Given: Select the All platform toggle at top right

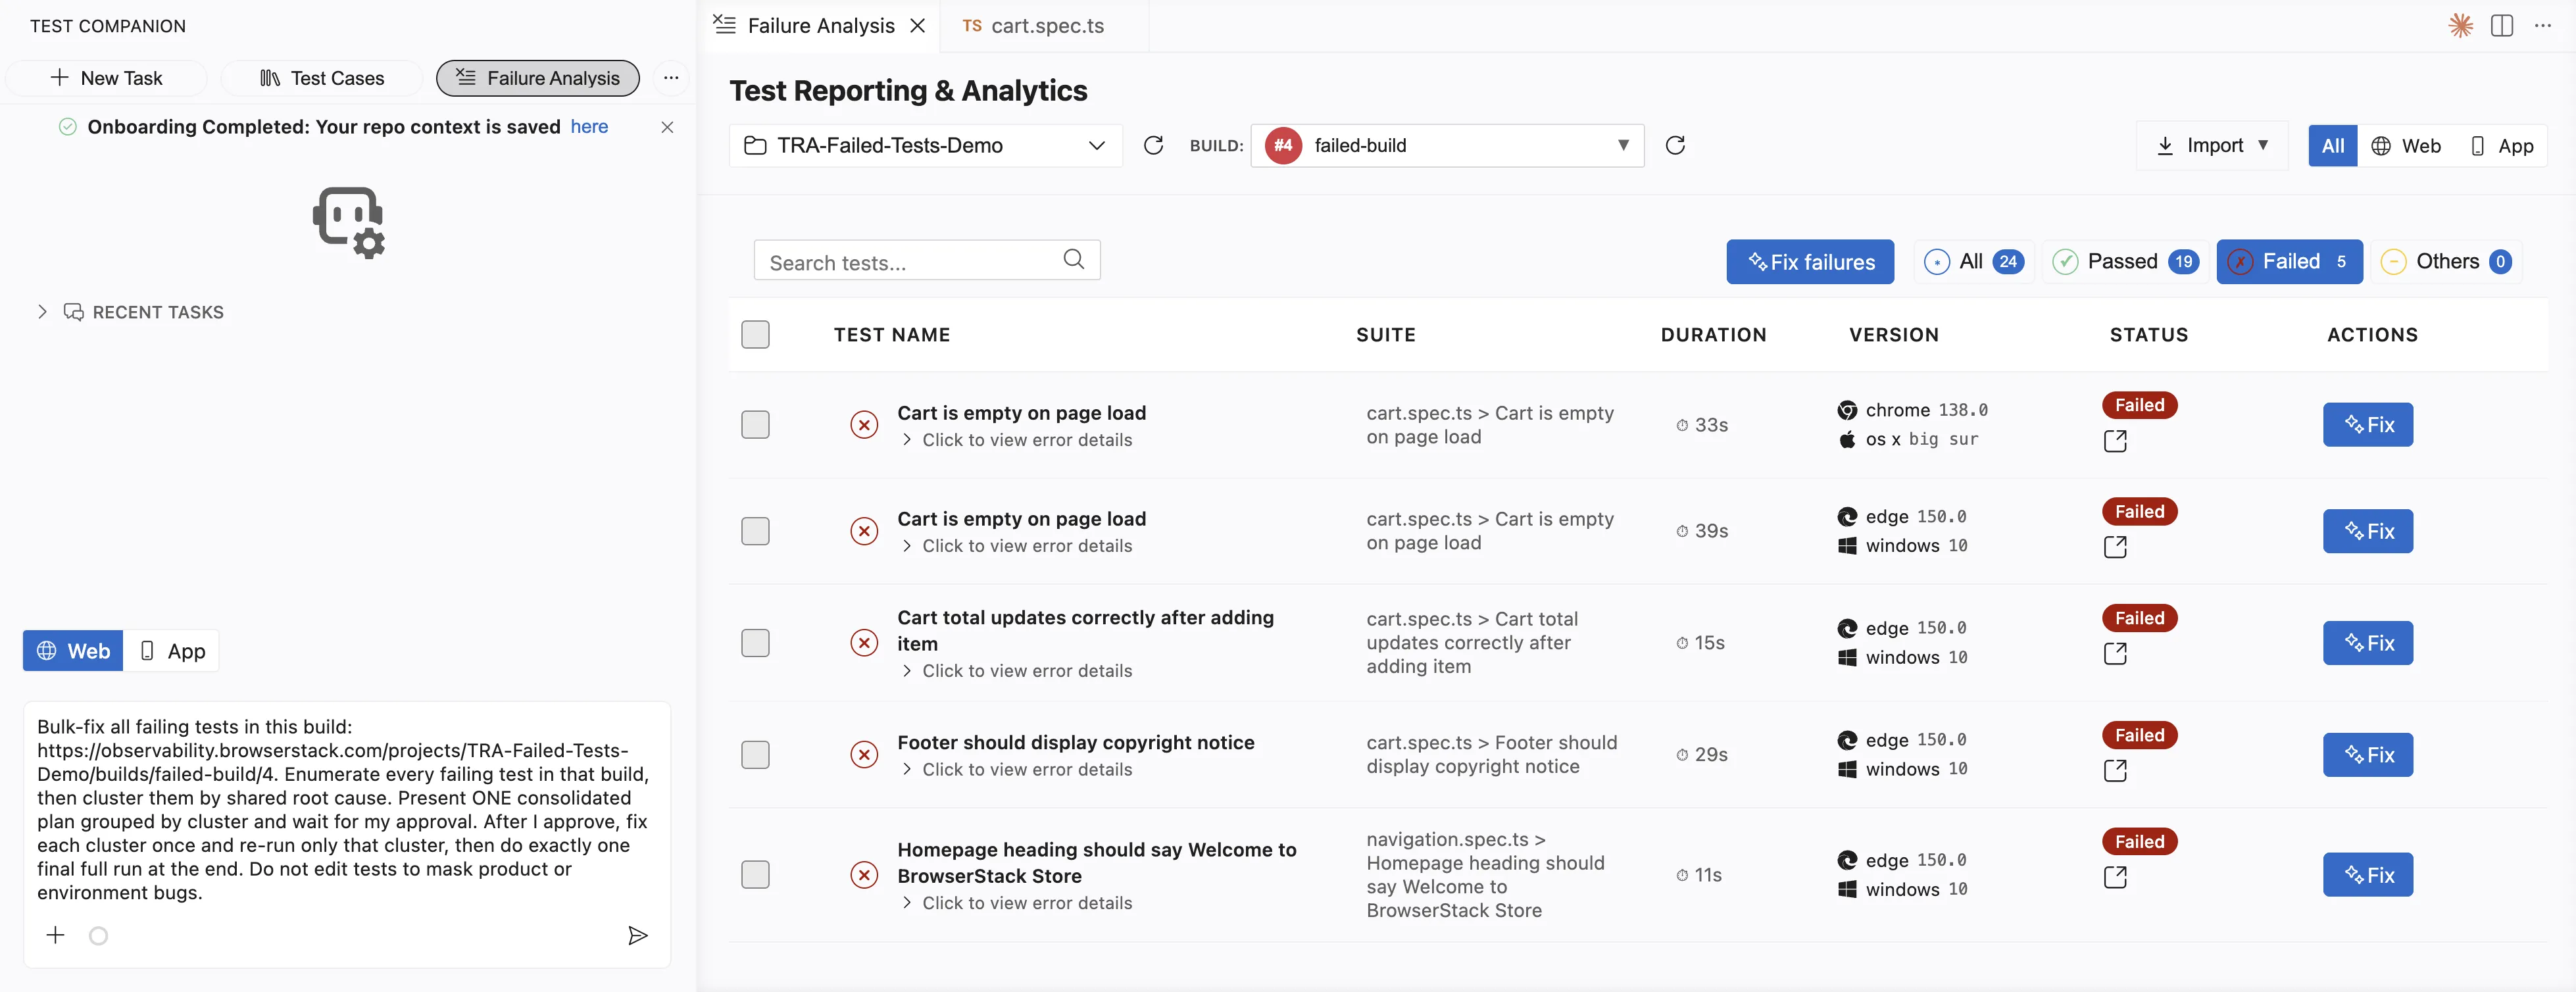Looking at the screenshot, I should coord(2333,146).
